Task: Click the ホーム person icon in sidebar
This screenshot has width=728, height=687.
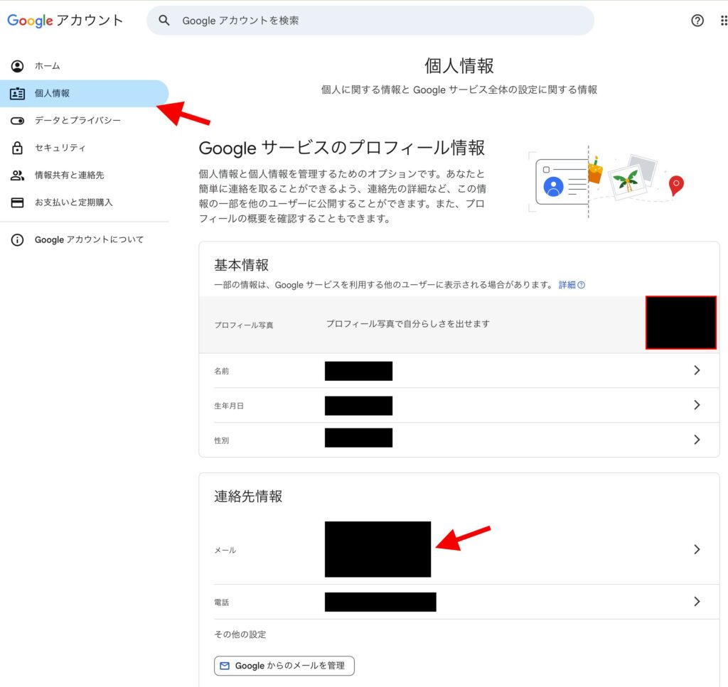Action: pyautogui.click(x=18, y=66)
